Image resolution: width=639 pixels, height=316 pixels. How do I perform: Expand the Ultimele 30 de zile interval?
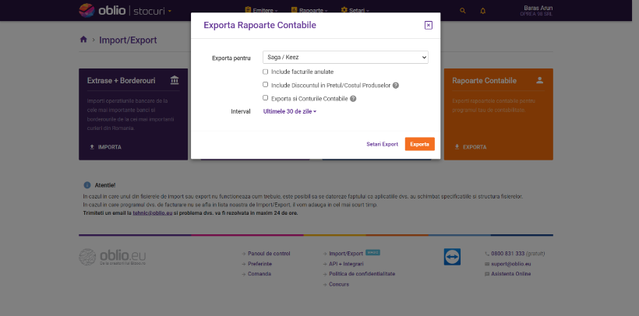tap(290, 111)
